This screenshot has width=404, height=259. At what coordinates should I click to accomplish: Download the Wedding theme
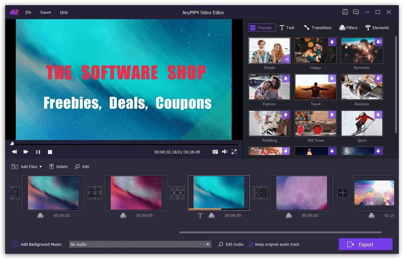(x=286, y=115)
